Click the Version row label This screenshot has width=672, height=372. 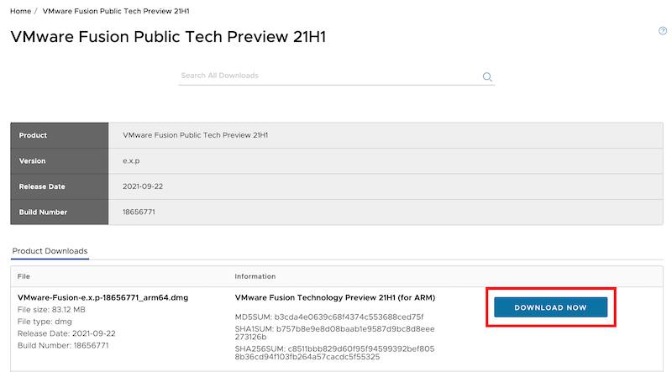click(32, 161)
